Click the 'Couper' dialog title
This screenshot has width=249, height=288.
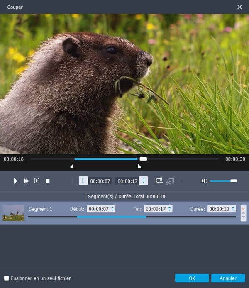point(15,7)
